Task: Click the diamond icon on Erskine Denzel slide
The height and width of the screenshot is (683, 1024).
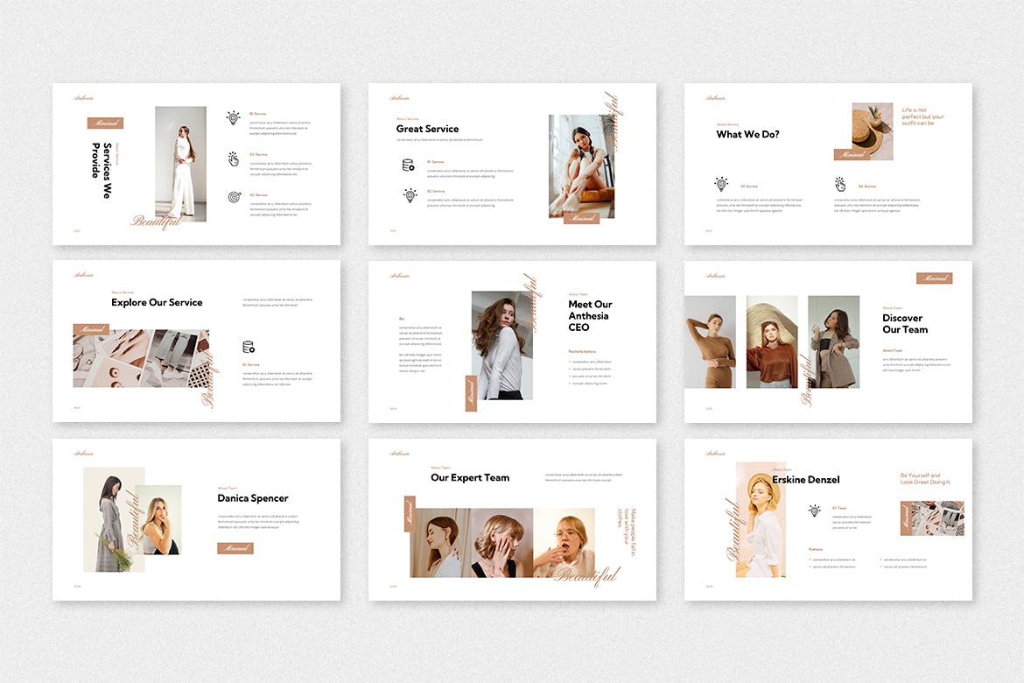Action: pos(814,510)
